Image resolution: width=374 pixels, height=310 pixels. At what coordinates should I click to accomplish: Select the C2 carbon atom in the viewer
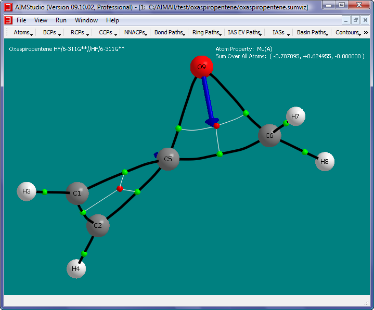click(x=98, y=226)
